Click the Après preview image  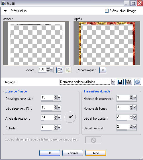tap(107, 44)
